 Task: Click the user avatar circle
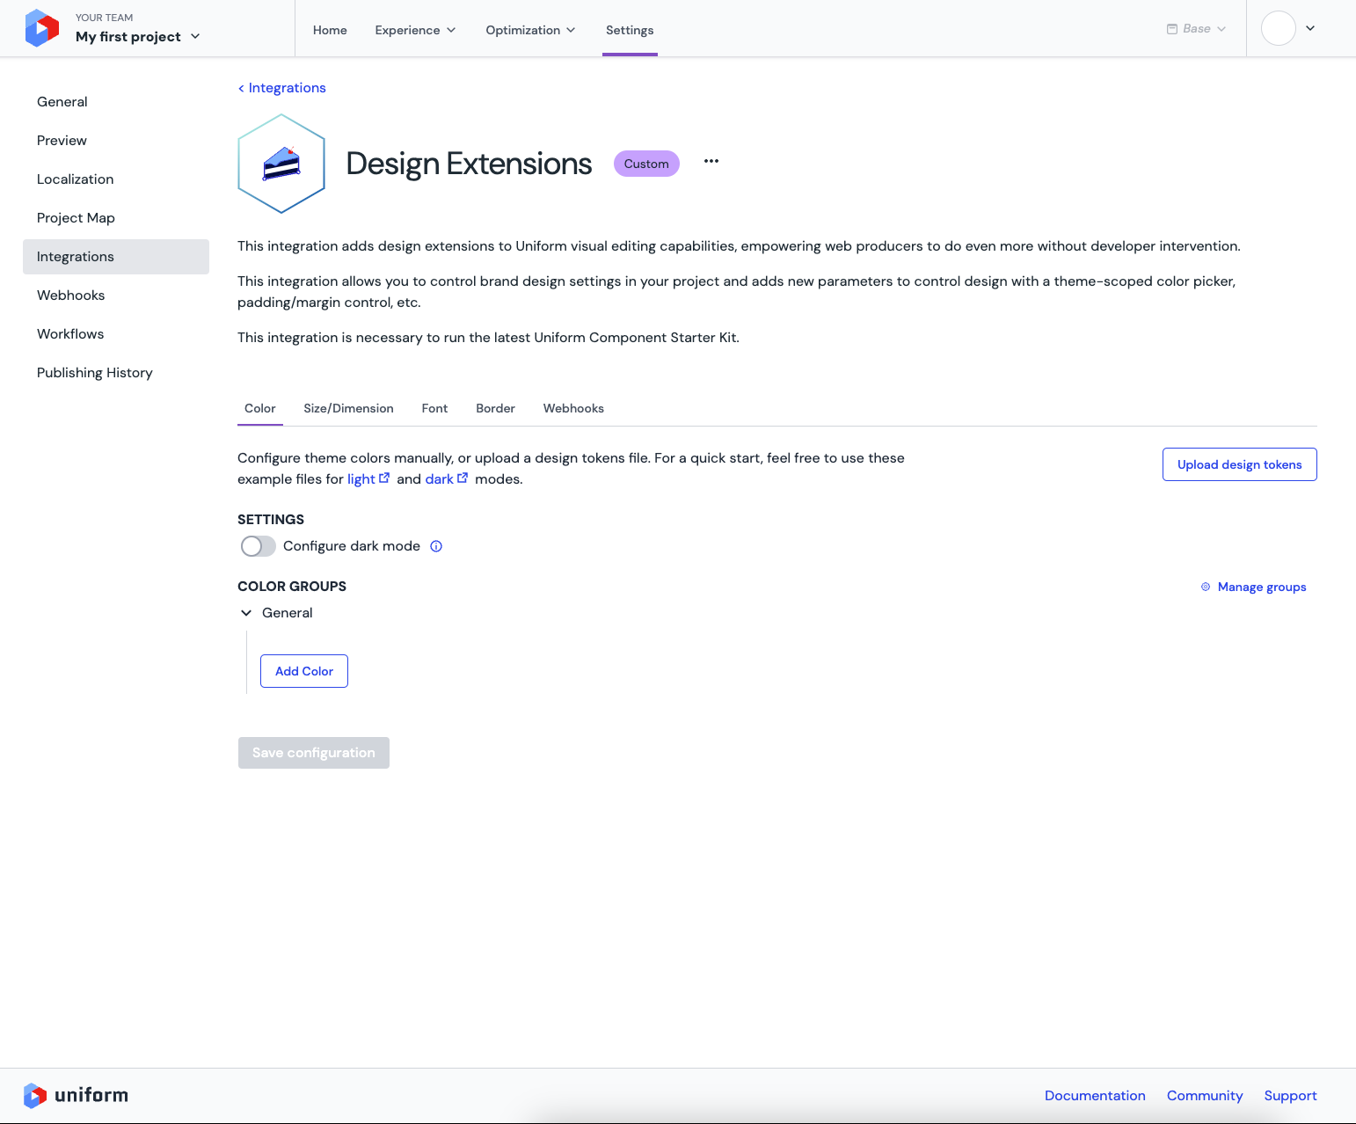[x=1279, y=28]
